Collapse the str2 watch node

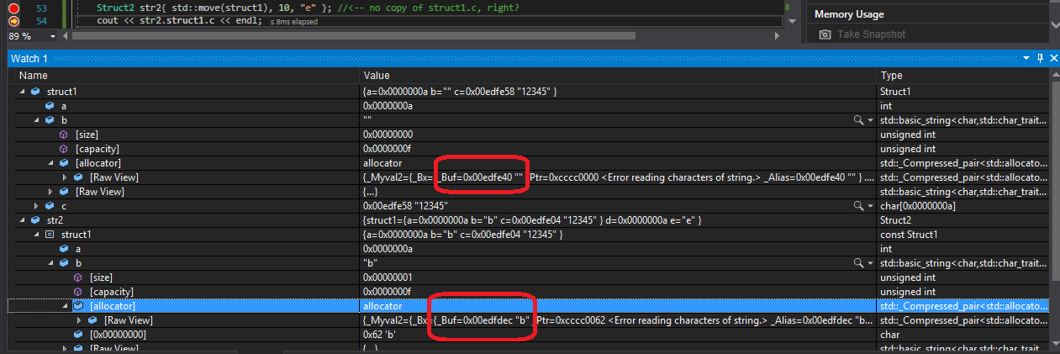(x=22, y=220)
